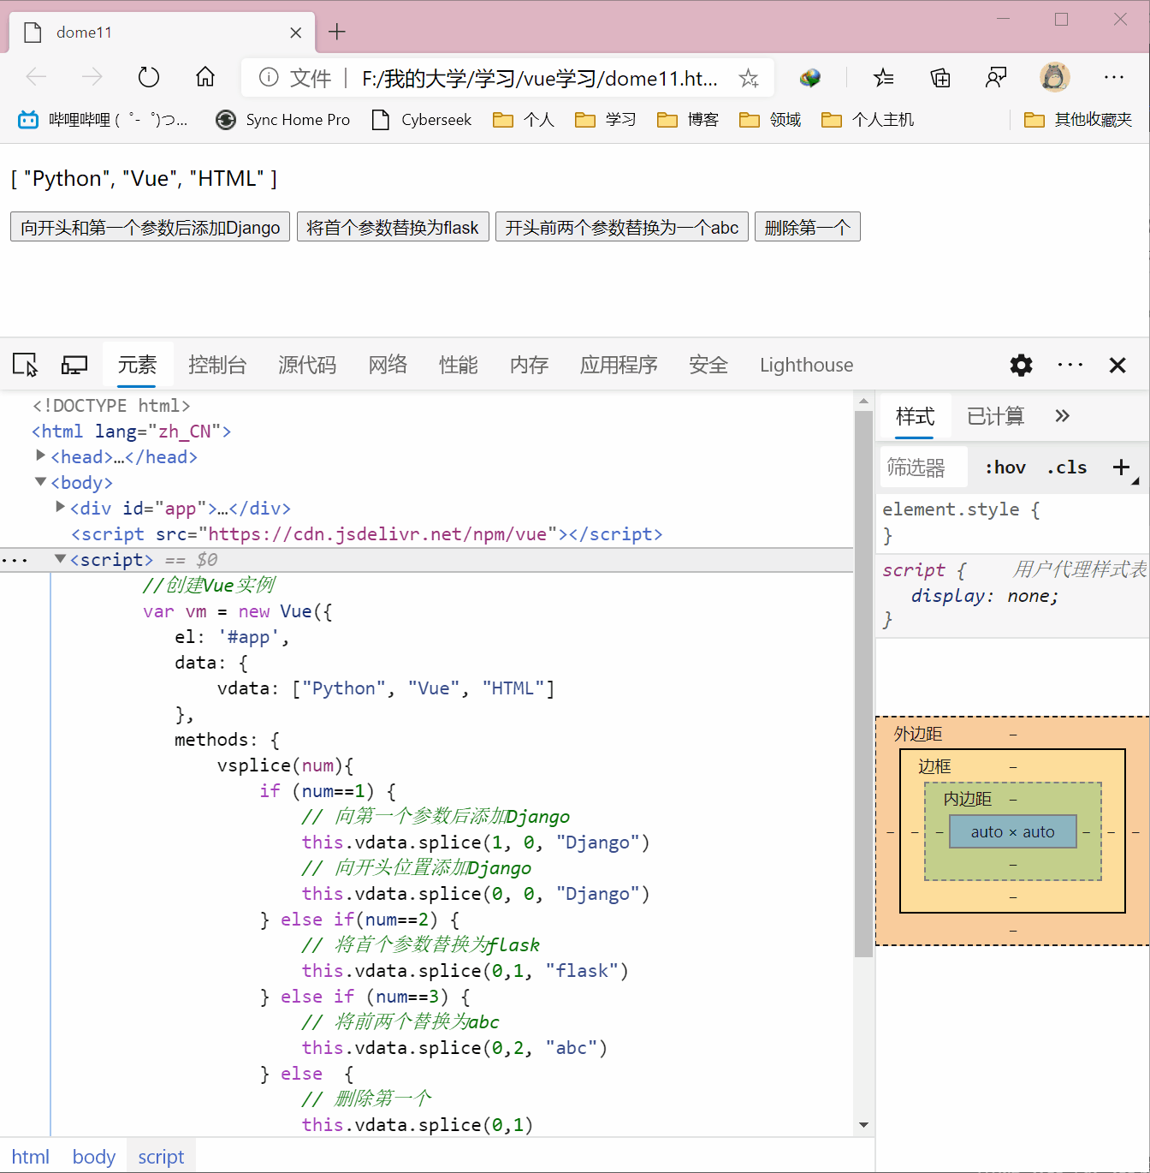Open the Collections icon
Screen dimensions: 1150x1173
tap(940, 78)
